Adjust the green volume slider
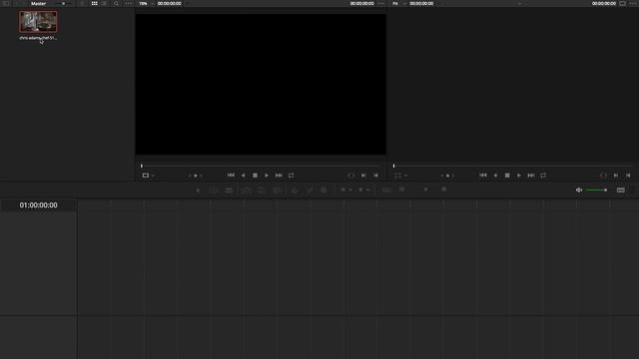 [597, 190]
